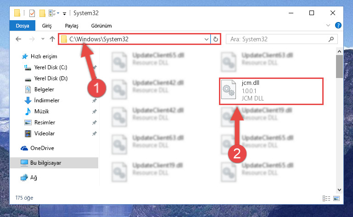The image size is (353, 217).
Task: Switch to large thumbnails view icon
Action: pyautogui.click(x=336, y=198)
